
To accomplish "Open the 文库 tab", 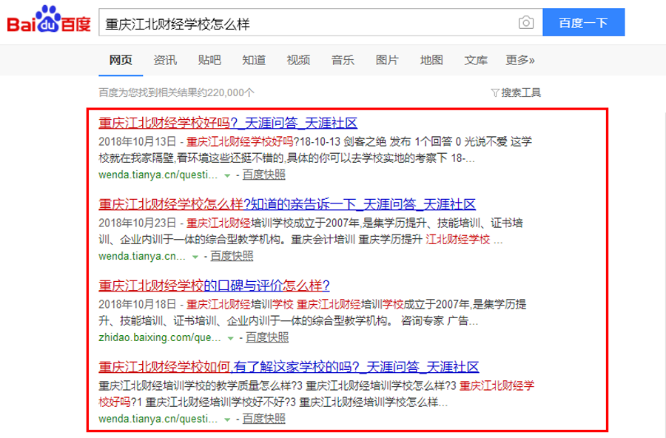I will [476, 60].
